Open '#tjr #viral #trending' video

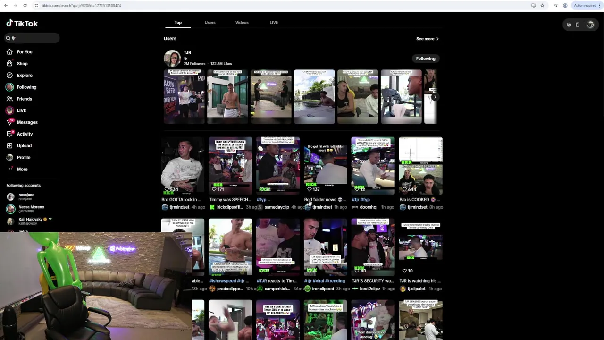coord(326,247)
